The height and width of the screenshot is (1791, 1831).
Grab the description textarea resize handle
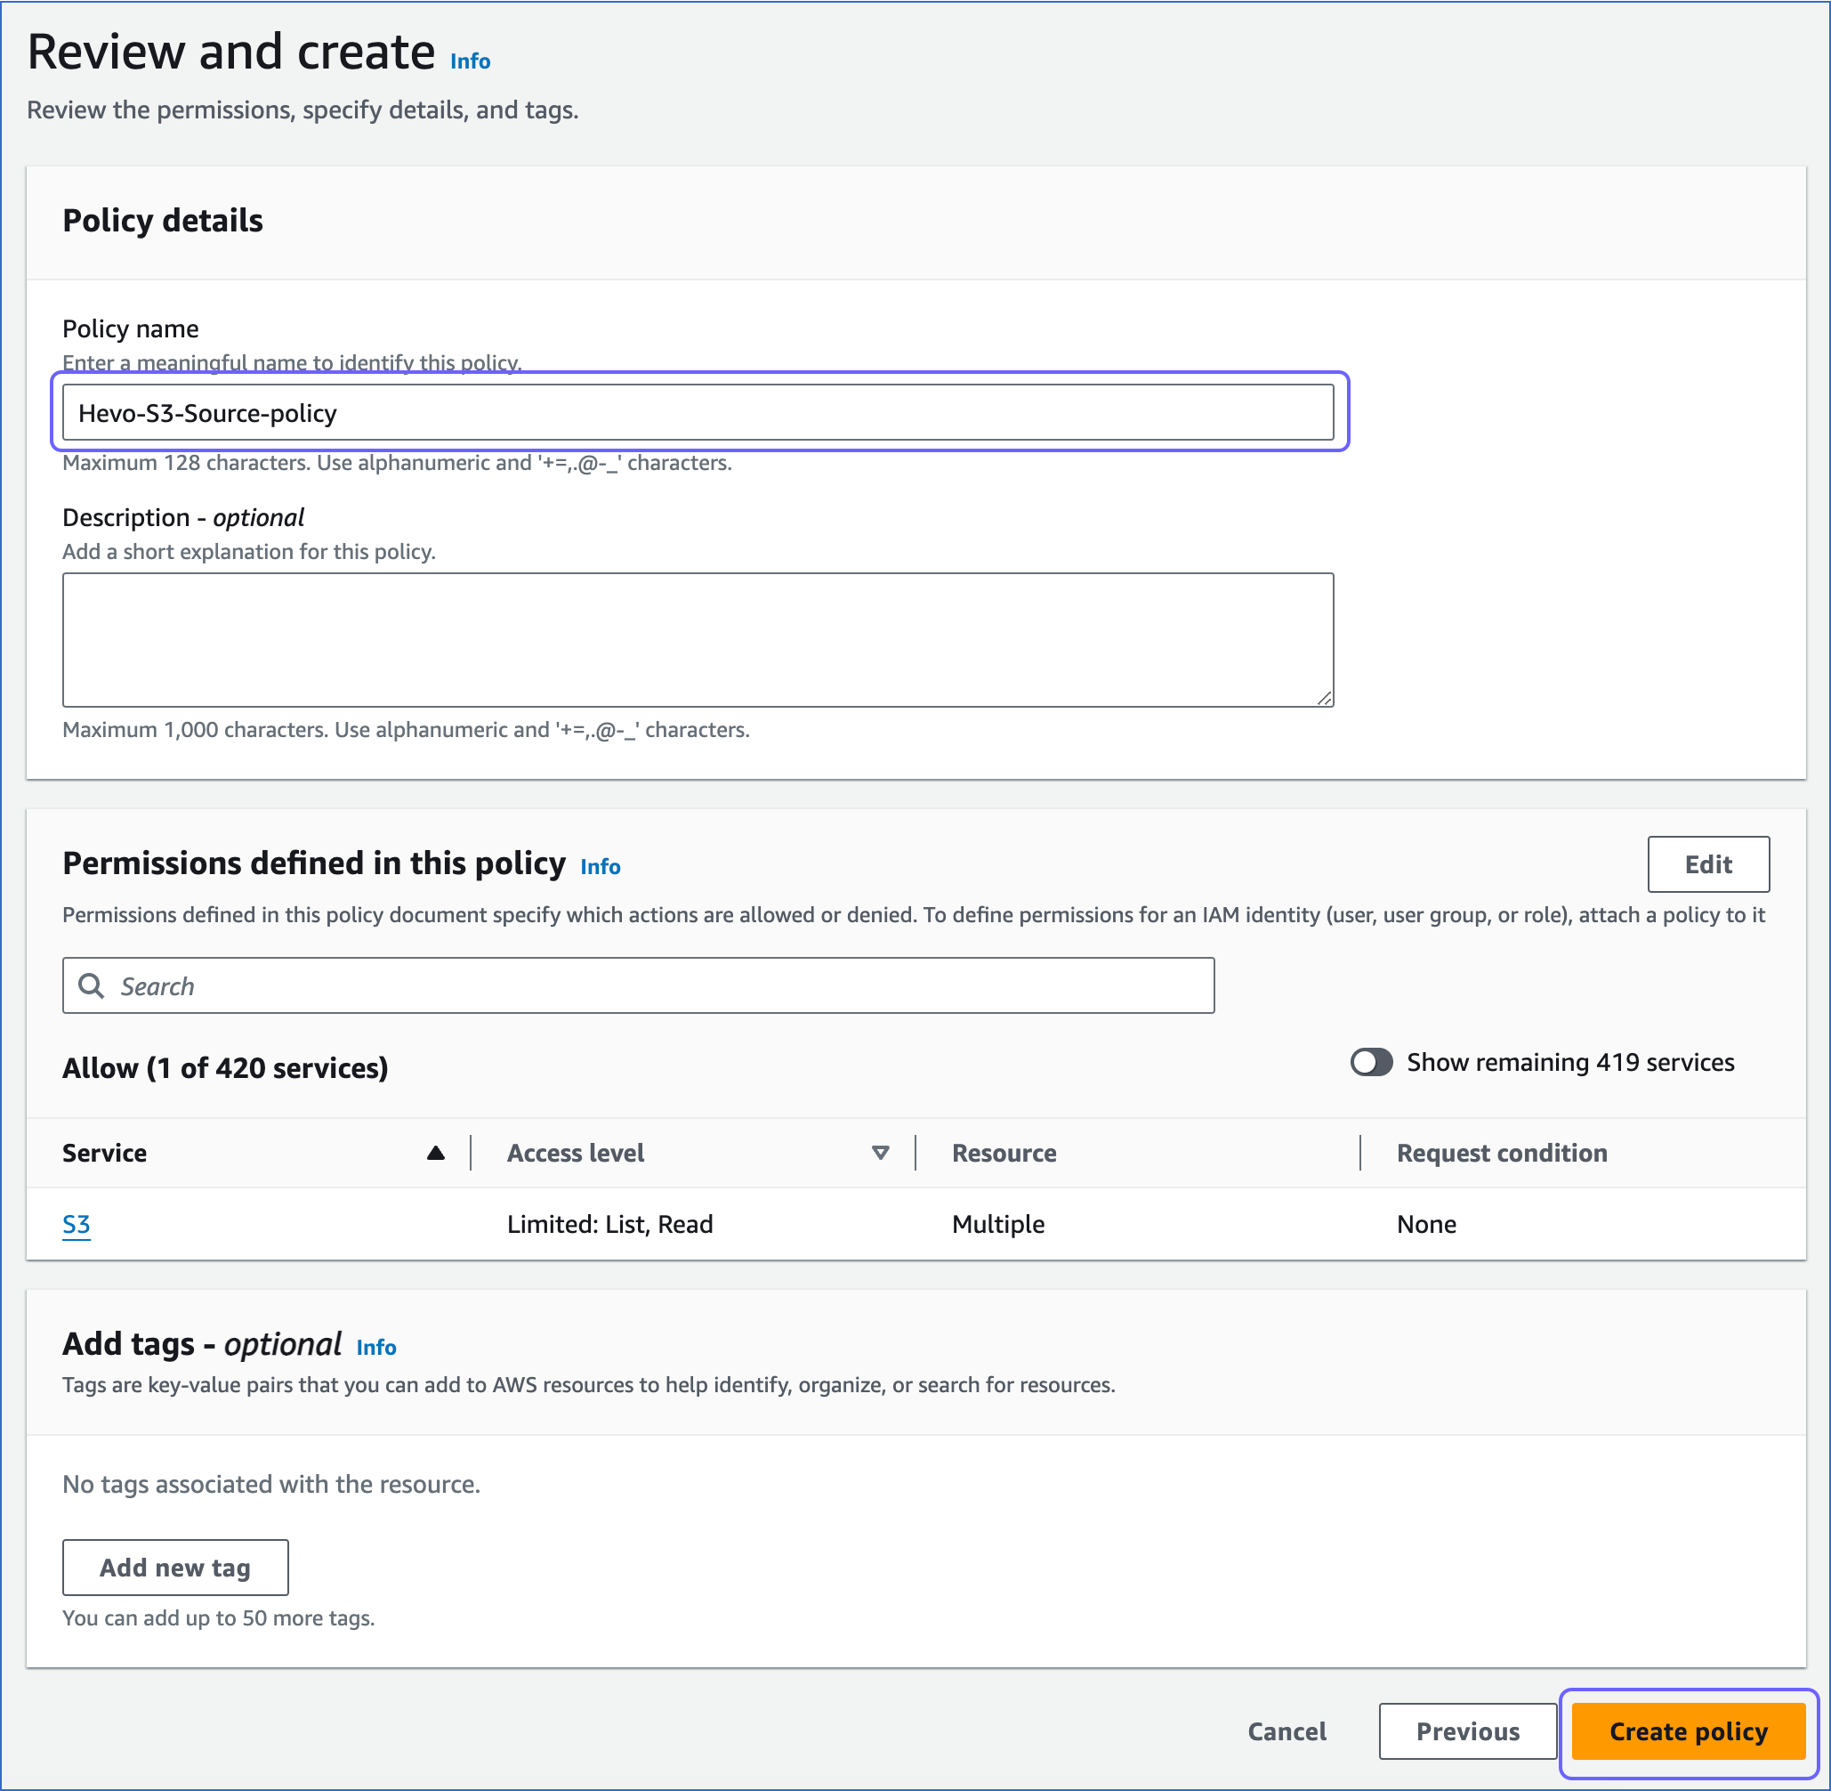[x=1325, y=698]
